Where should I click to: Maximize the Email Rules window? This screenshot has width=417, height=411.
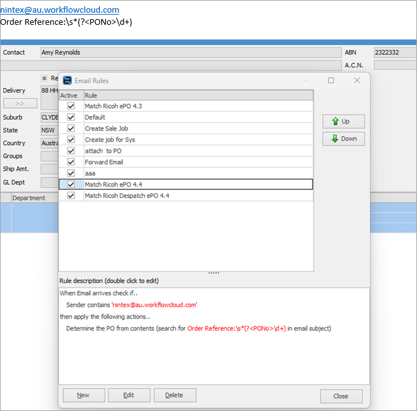pyautogui.click(x=331, y=80)
